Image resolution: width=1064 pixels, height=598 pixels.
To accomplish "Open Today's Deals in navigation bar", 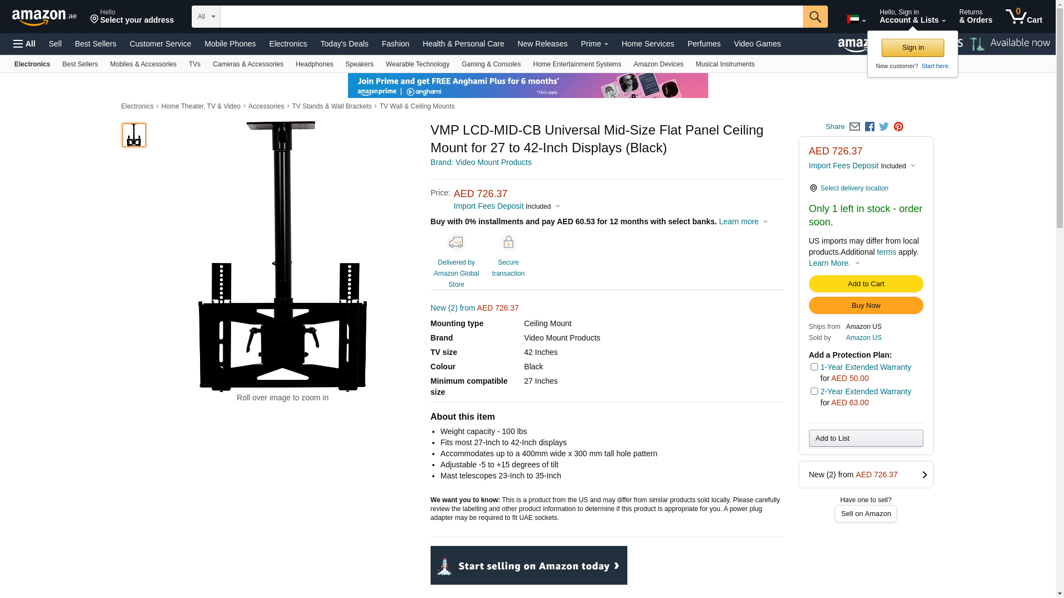I will (x=344, y=44).
